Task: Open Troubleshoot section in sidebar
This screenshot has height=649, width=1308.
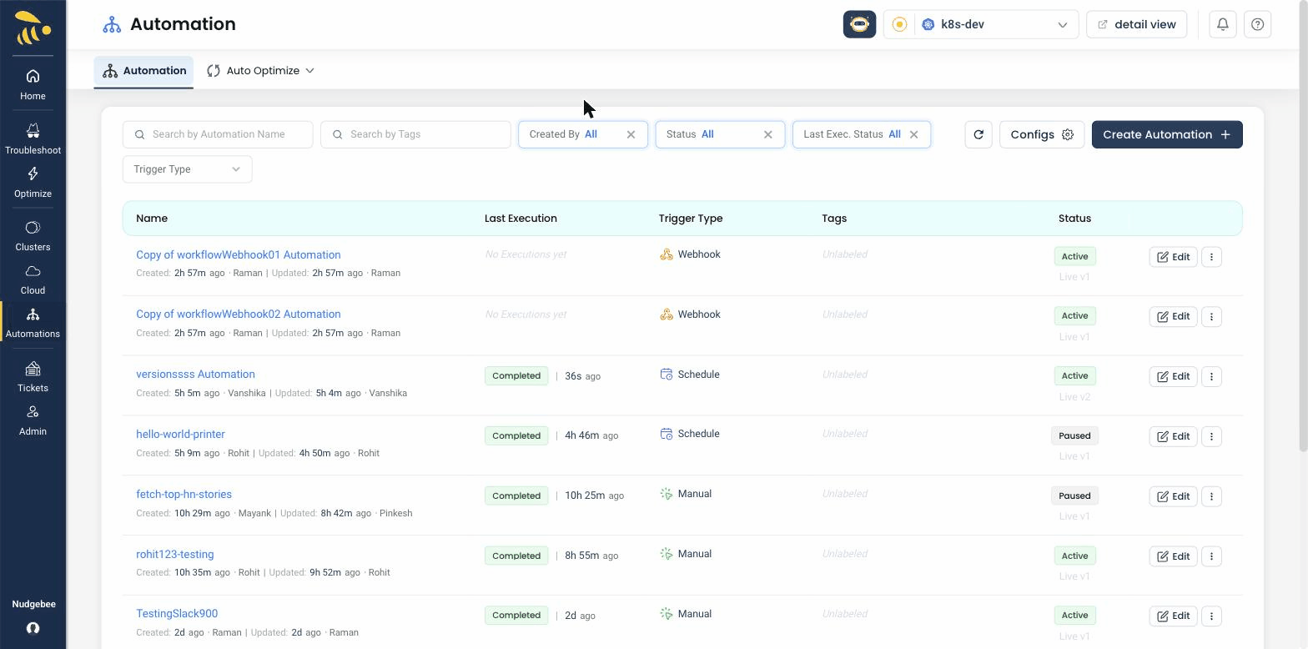Action: click(x=33, y=138)
